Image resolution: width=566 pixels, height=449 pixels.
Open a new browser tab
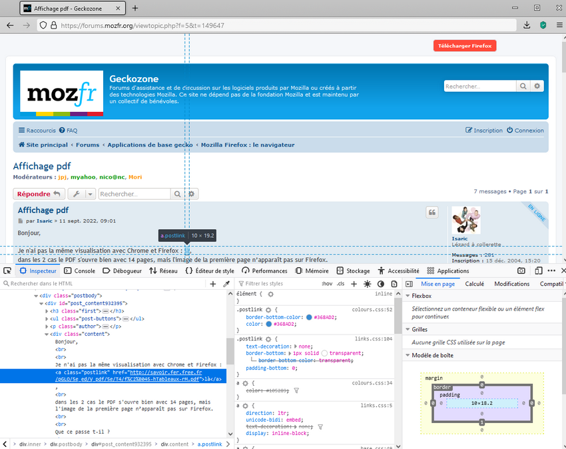pos(135,8)
